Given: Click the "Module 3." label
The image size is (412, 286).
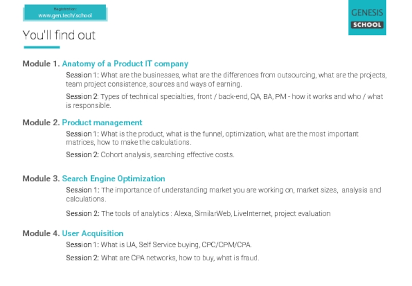Looking at the screenshot, I should pos(41,179).
